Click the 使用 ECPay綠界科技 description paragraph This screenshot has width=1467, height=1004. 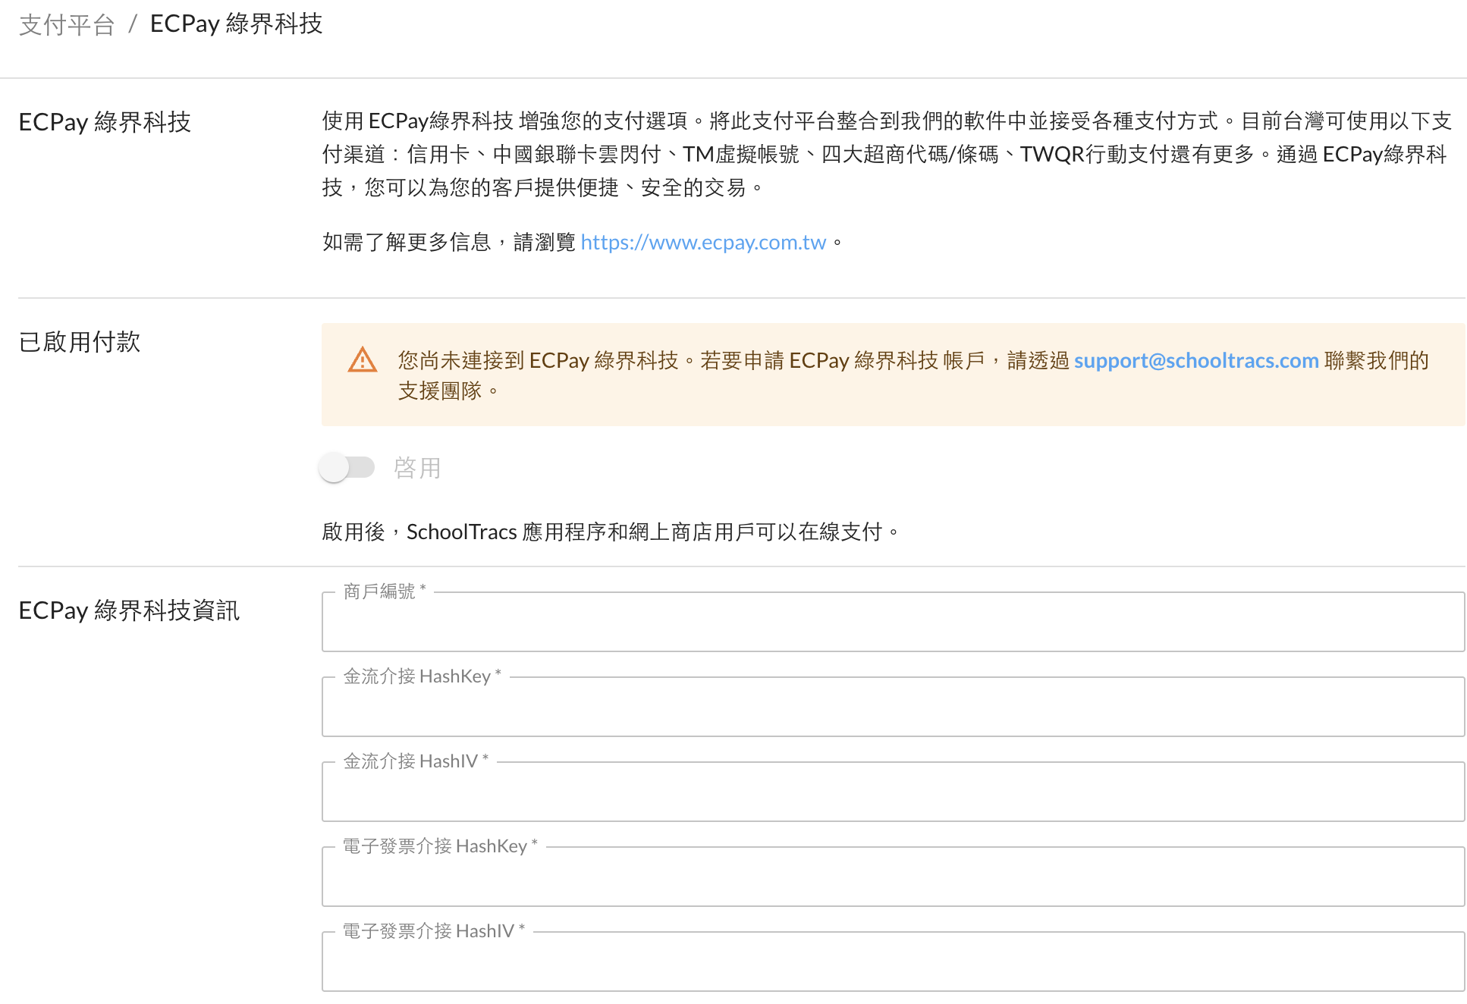coord(887,154)
